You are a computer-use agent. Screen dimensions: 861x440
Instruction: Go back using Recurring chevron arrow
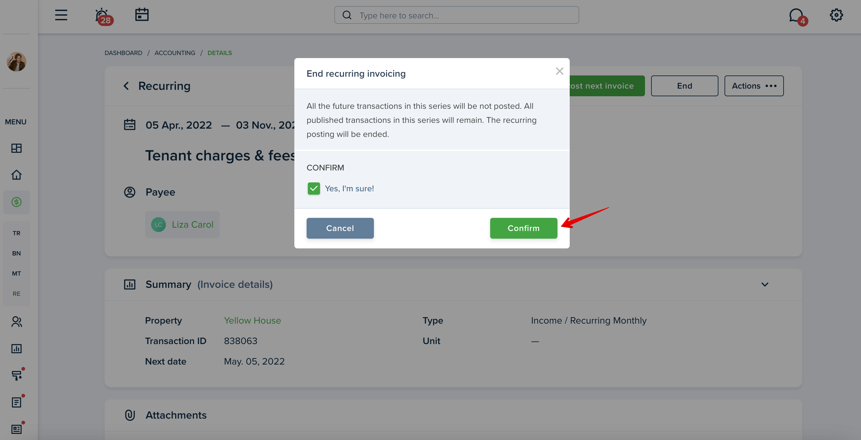pos(126,86)
